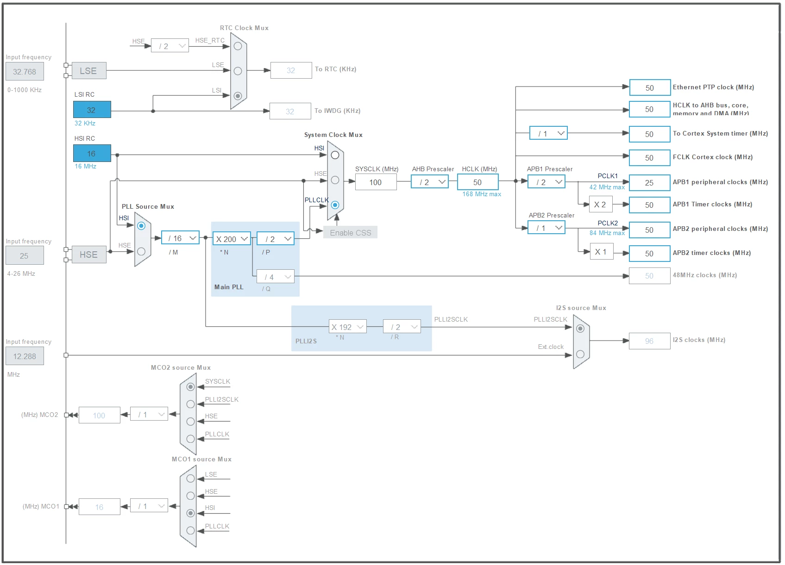Viewport: 785px width, 565px height.
Task: Click To RTC (KHz) value box
Action: point(291,70)
